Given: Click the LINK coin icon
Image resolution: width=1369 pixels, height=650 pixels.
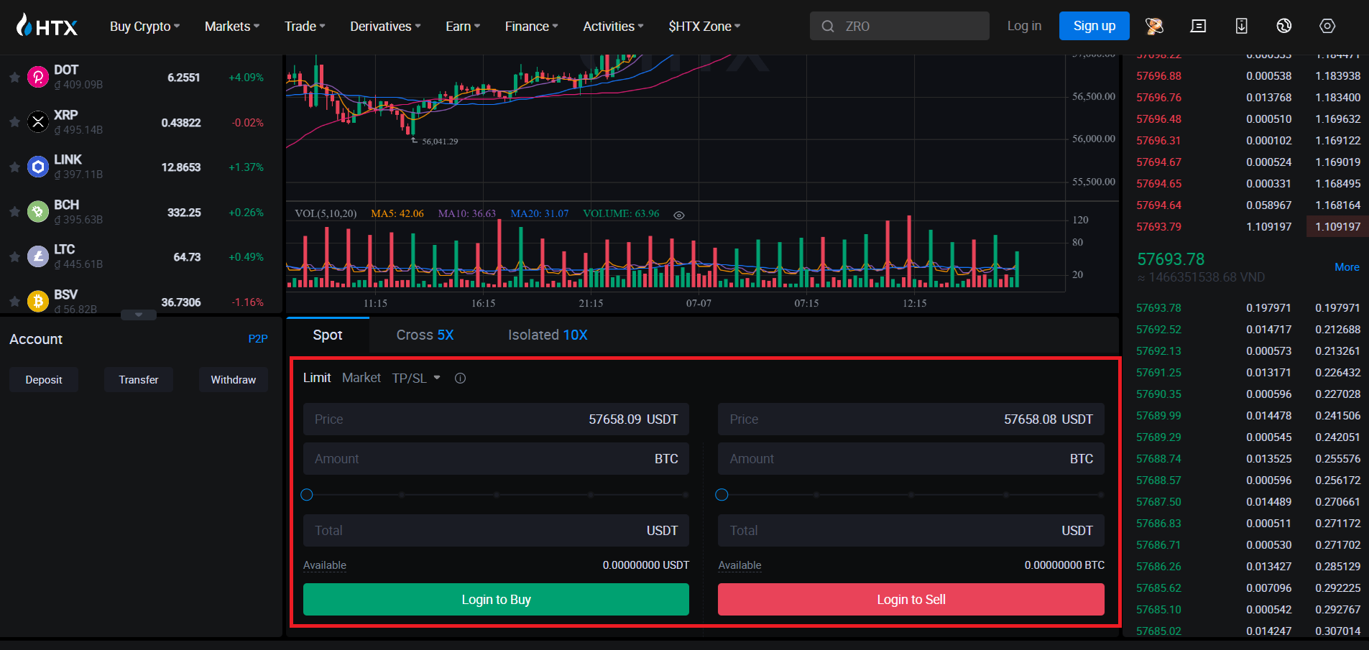Looking at the screenshot, I should [37, 167].
